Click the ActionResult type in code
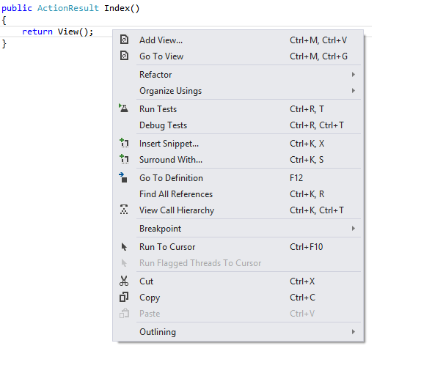The image size is (443, 365). tap(68, 8)
